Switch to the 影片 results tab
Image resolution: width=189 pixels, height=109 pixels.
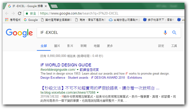coord(70,46)
